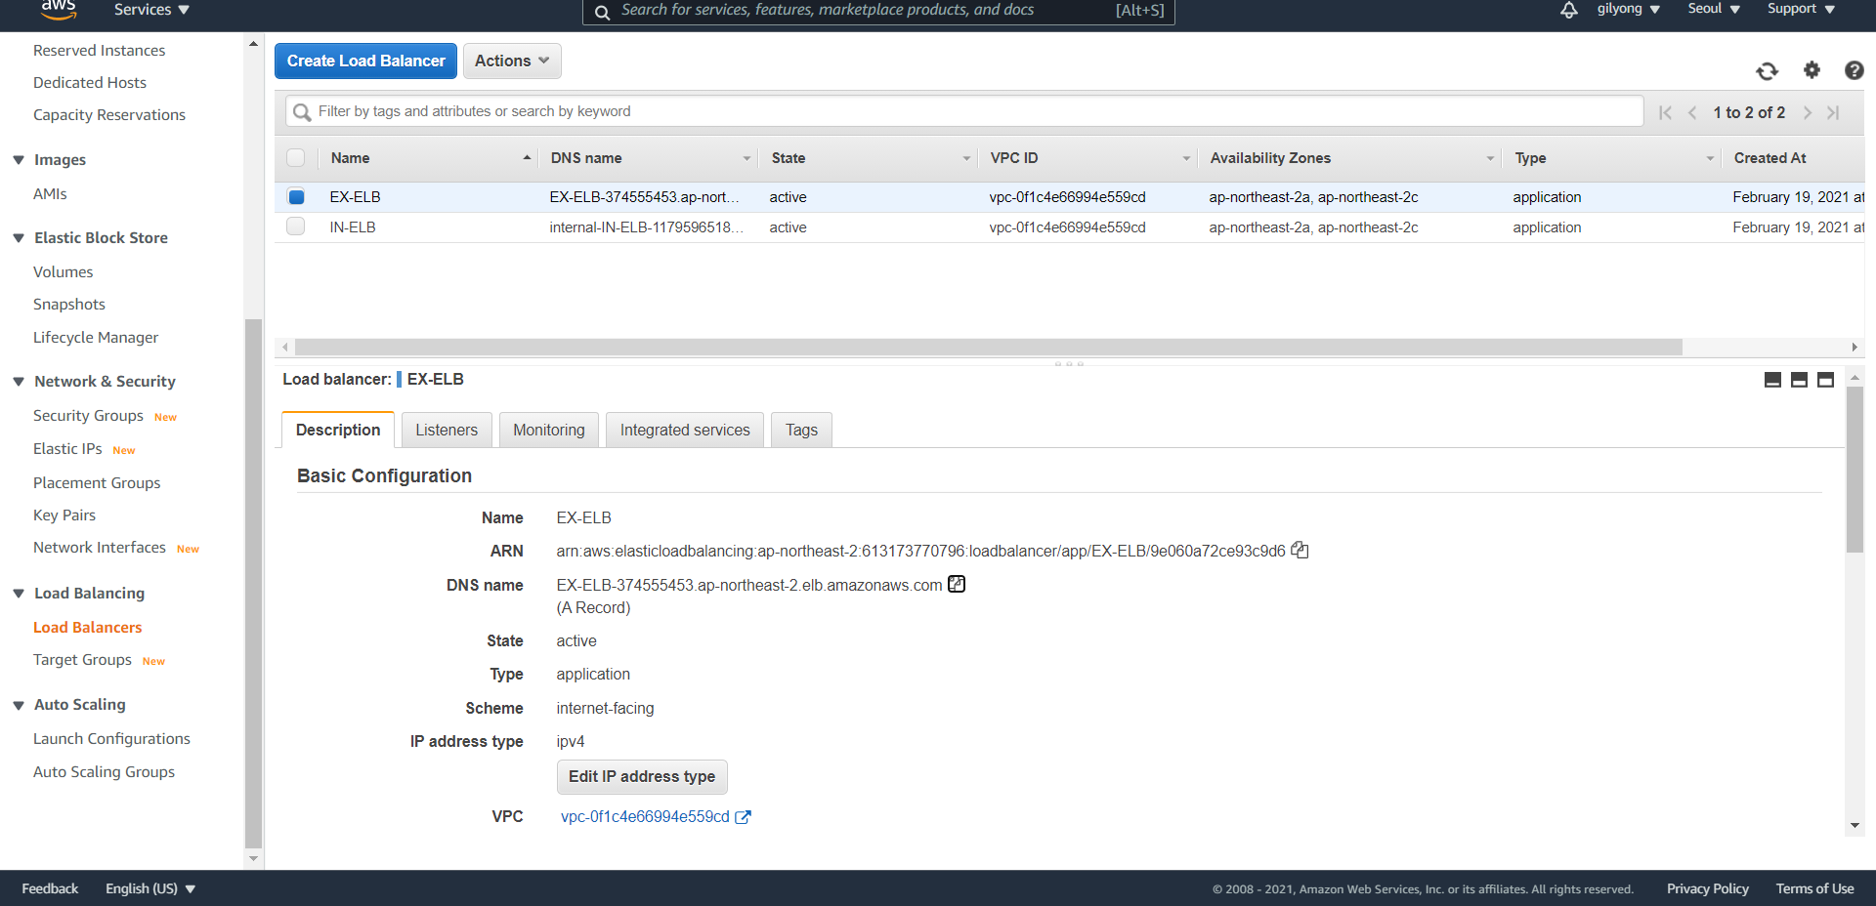Click Create Load Balancer button
Image resolution: width=1876 pixels, height=906 pixels.
(365, 61)
